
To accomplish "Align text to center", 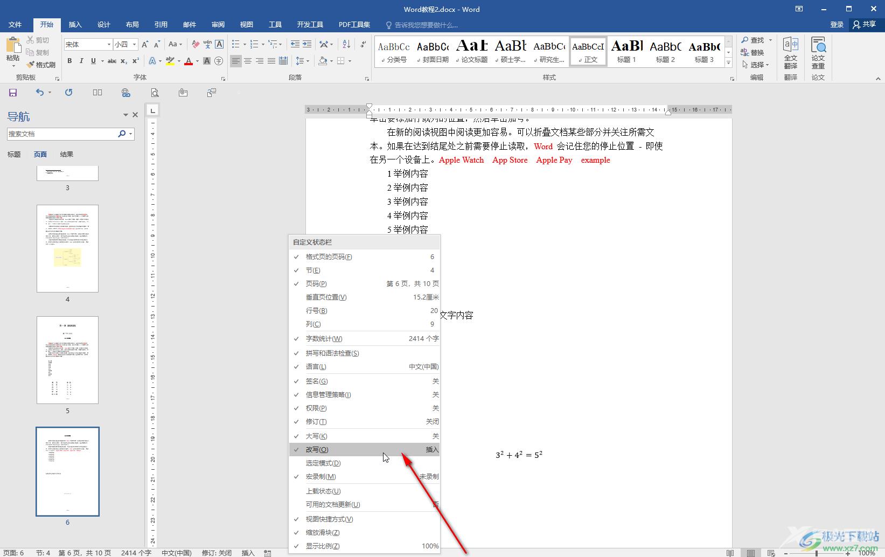I will pyautogui.click(x=248, y=61).
